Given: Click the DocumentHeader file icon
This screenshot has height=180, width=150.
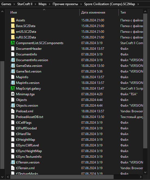Looking at the screenshot, I should [x=13, y=49].
